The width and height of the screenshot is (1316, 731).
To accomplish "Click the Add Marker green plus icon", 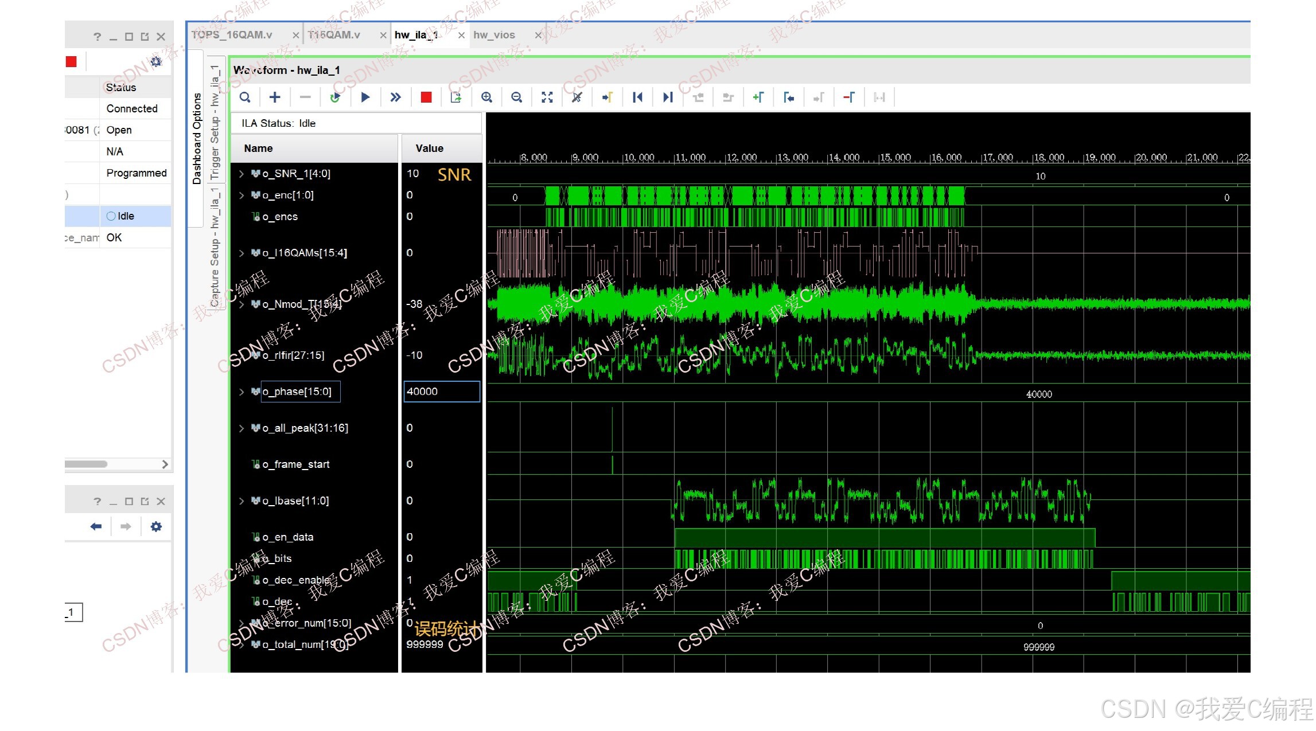I will (758, 97).
